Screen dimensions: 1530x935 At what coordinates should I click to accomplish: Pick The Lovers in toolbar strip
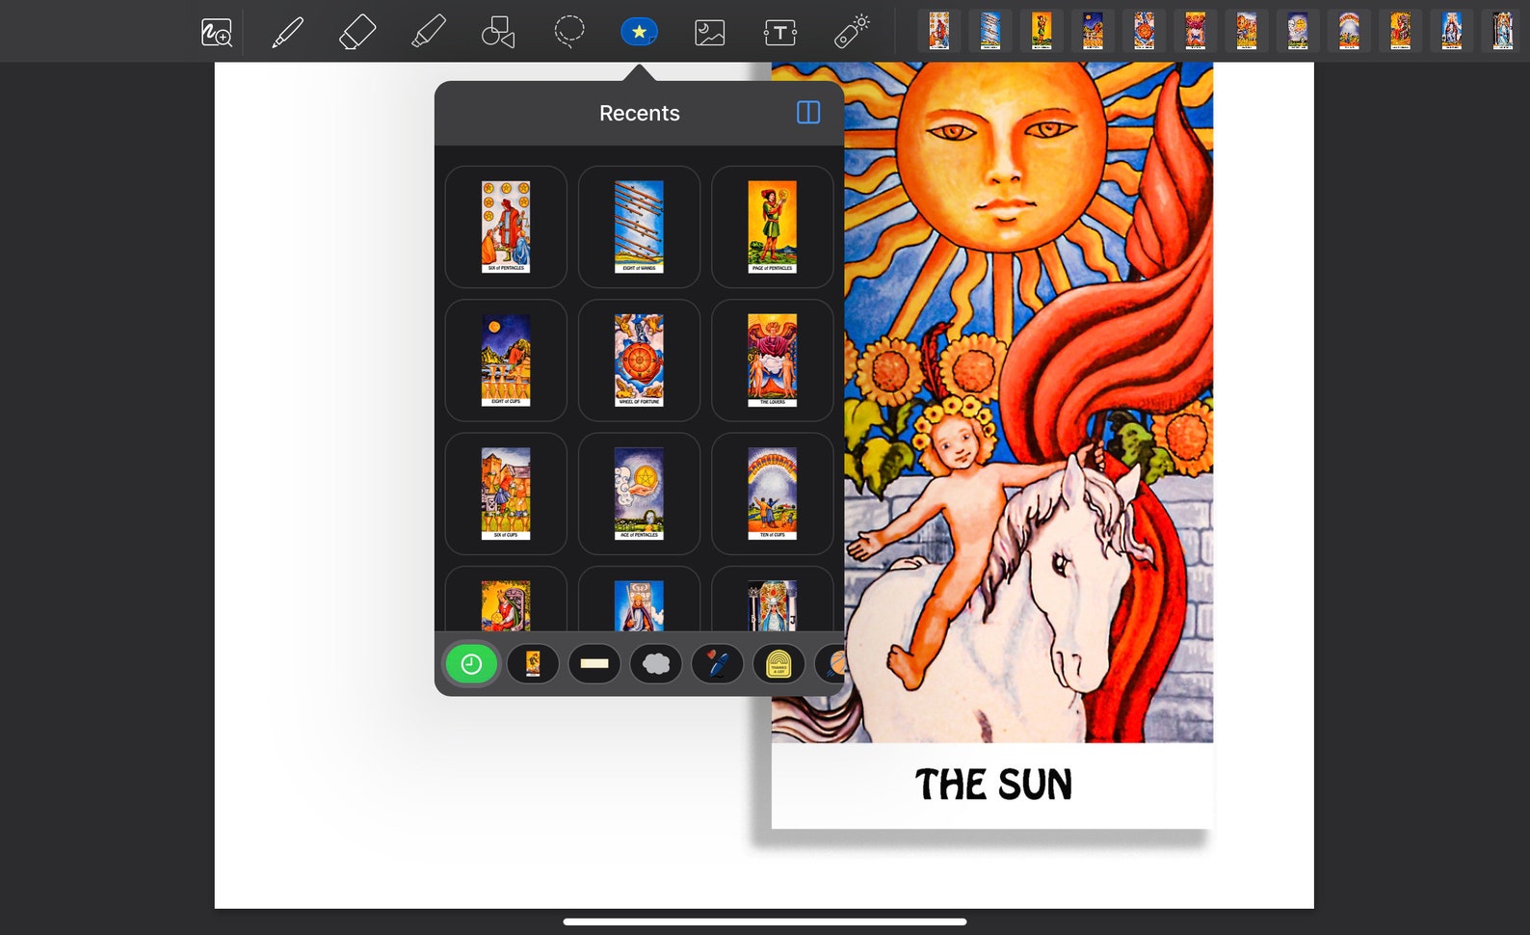[x=1196, y=31]
